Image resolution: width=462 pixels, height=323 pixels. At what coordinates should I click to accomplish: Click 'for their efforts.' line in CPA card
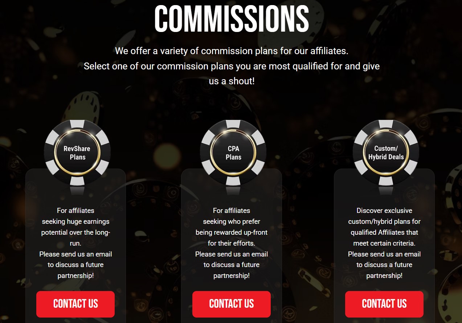click(232, 243)
